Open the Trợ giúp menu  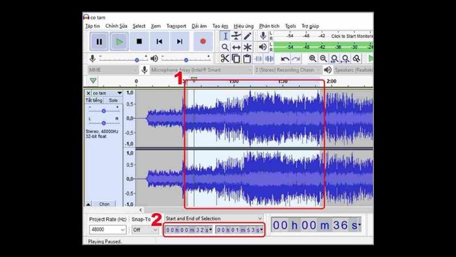tap(310, 26)
